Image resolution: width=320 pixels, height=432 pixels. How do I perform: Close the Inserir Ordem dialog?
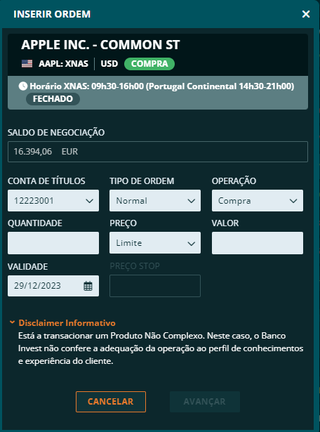coord(306,14)
